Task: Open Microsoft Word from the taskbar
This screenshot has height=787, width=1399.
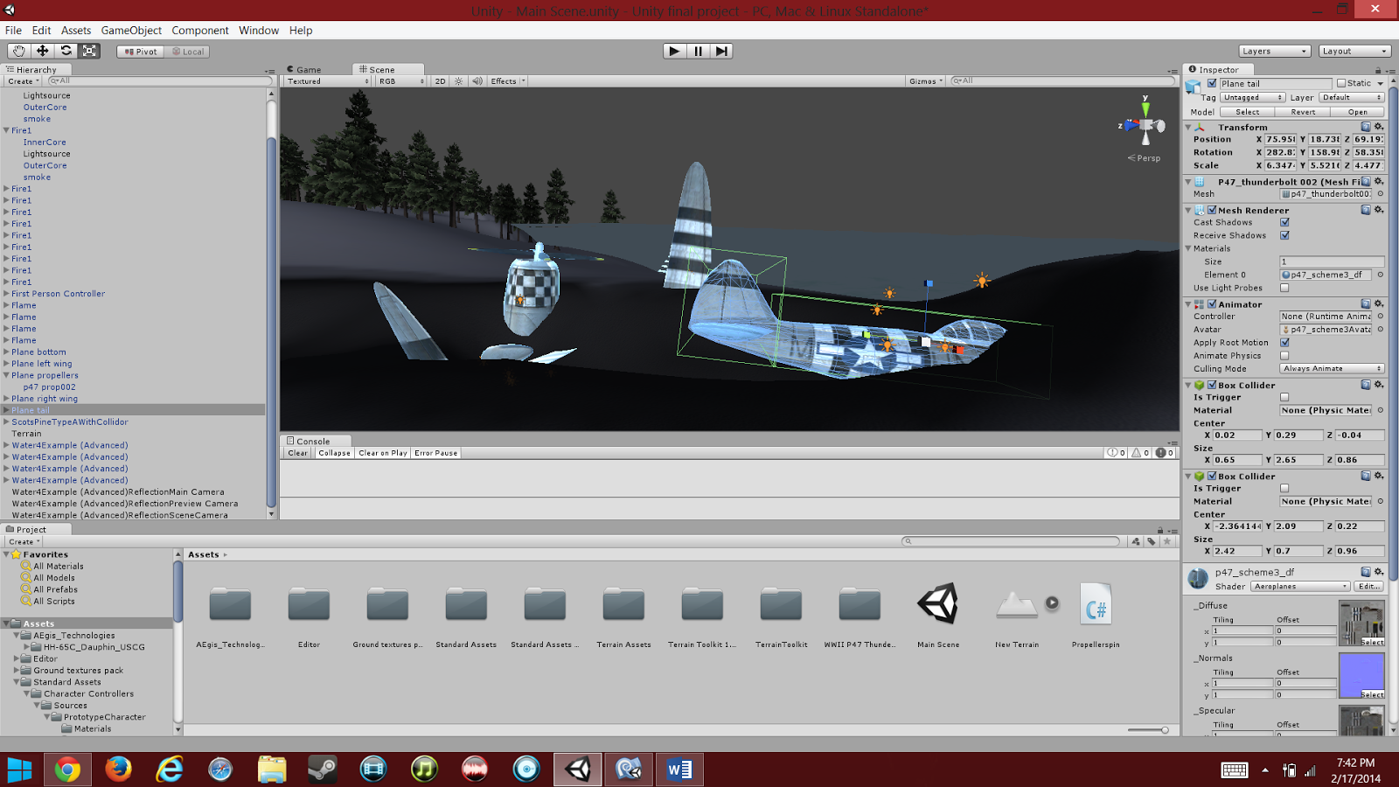Action: [x=679, y=770]
